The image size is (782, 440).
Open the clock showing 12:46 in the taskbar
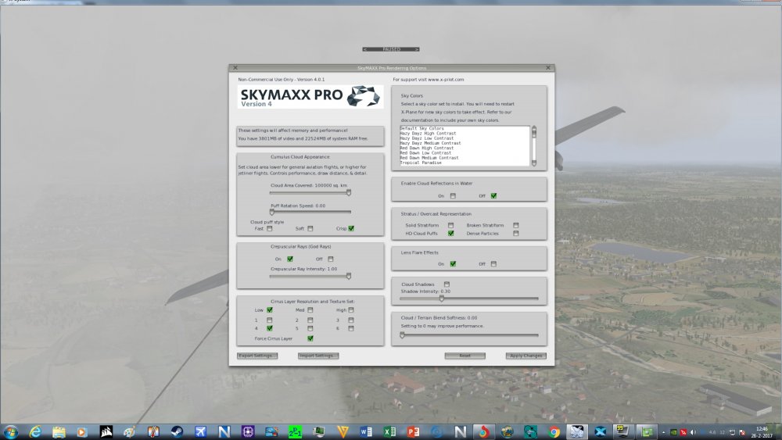pyautogui.click(x=762, y=432)
